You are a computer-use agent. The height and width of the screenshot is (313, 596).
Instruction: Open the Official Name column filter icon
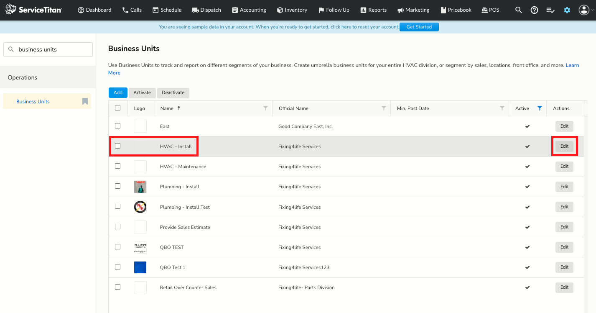click(x=384, y=108)
